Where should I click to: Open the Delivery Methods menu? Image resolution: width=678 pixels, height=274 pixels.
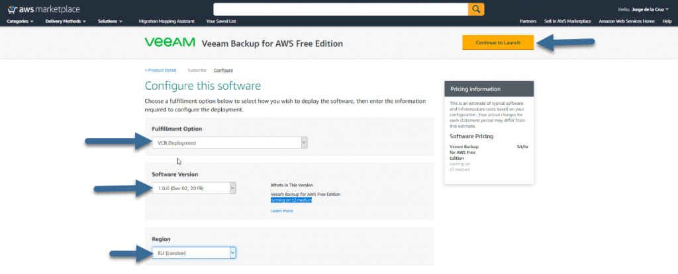pos(66,21)
